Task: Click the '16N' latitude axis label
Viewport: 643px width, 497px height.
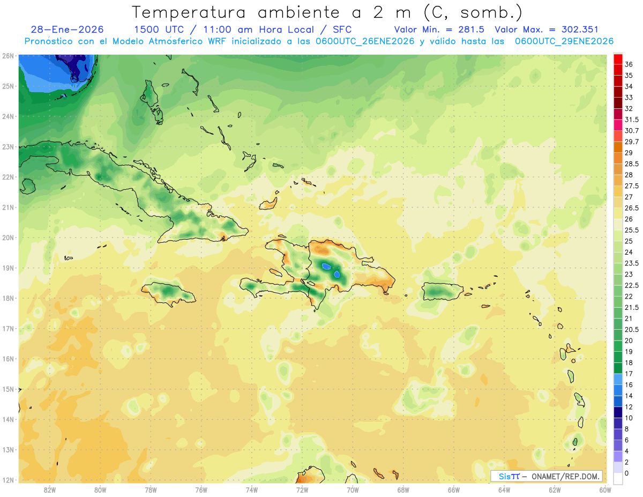Action: pos(8,359)
